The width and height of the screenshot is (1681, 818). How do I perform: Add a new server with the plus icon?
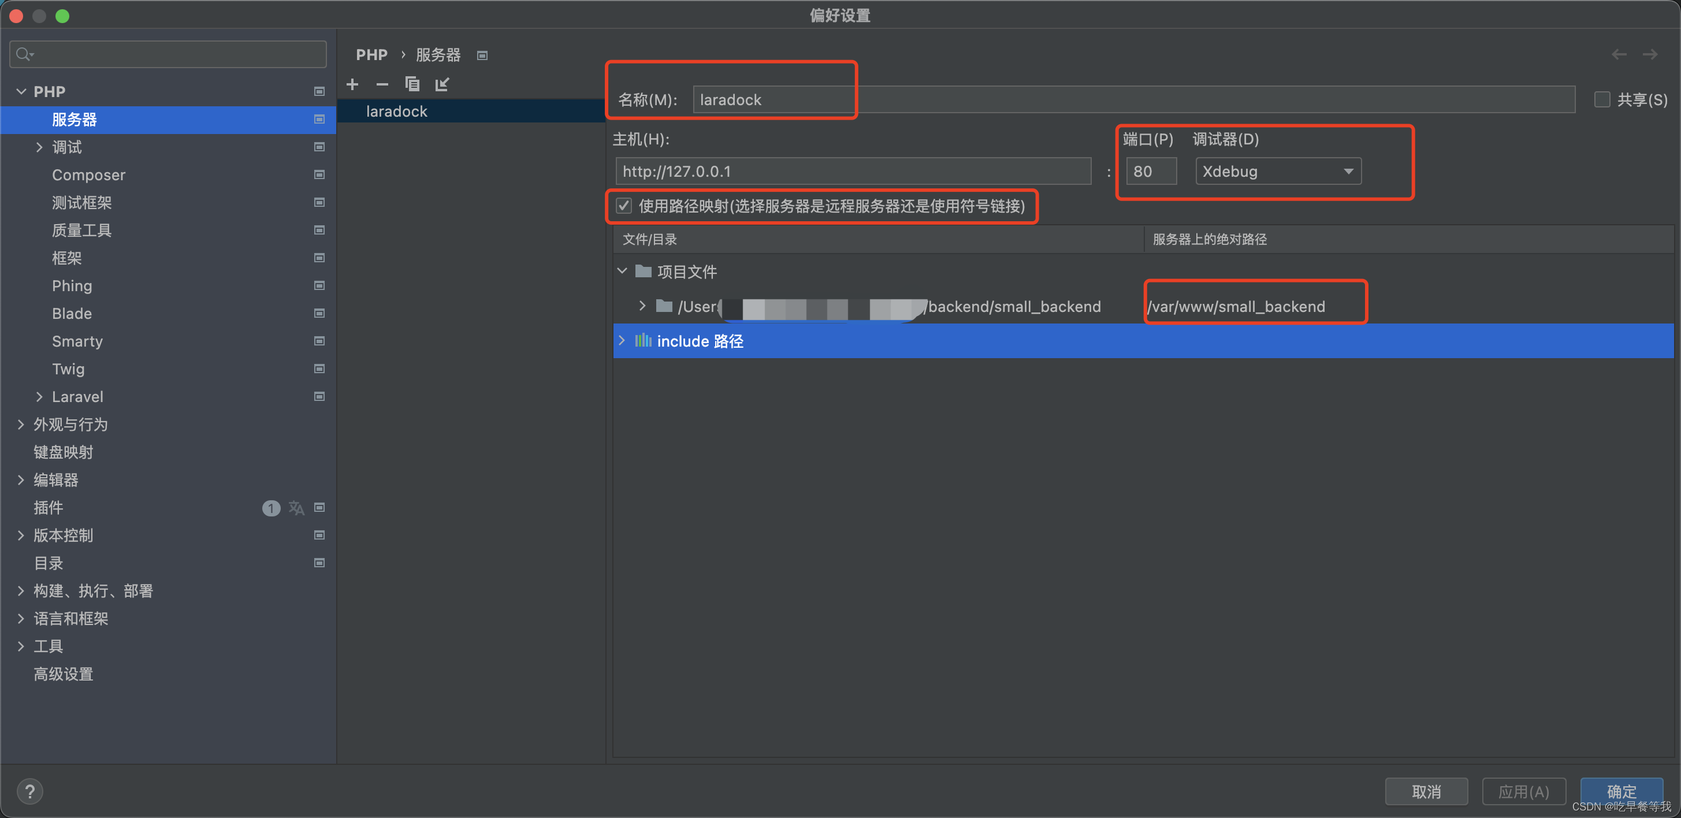click(x=352, y=84)
